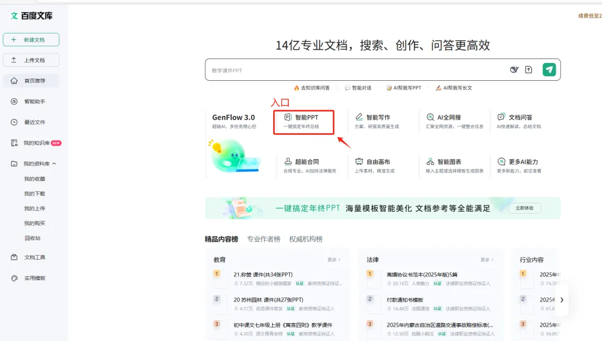Select 我的下载 under 我的资料库
The height and width of the screenshot is (341, 602).
(35, 194)
